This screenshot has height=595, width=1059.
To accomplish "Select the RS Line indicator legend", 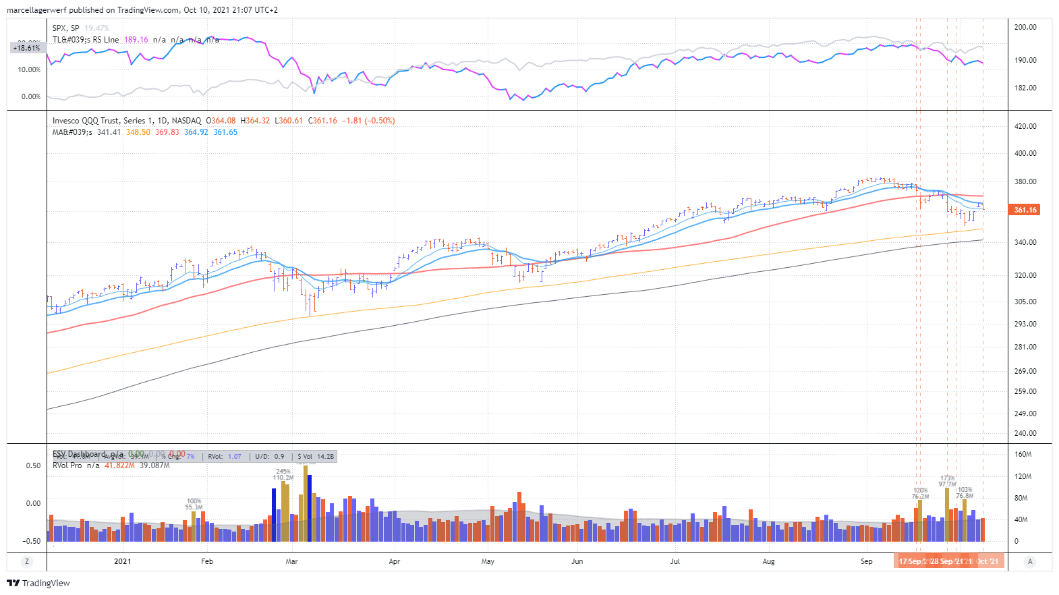I will point(86,40).
